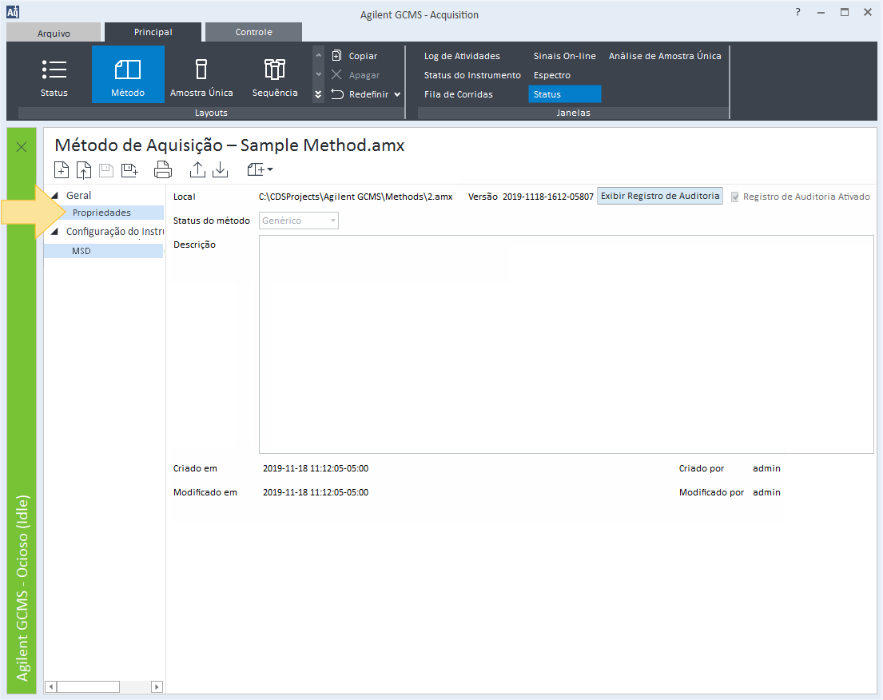The width and height of the screenshot is (883, 700).
Task: Collapse the Configuração do Instrumento tree node
Action: [x=54, y=232]
